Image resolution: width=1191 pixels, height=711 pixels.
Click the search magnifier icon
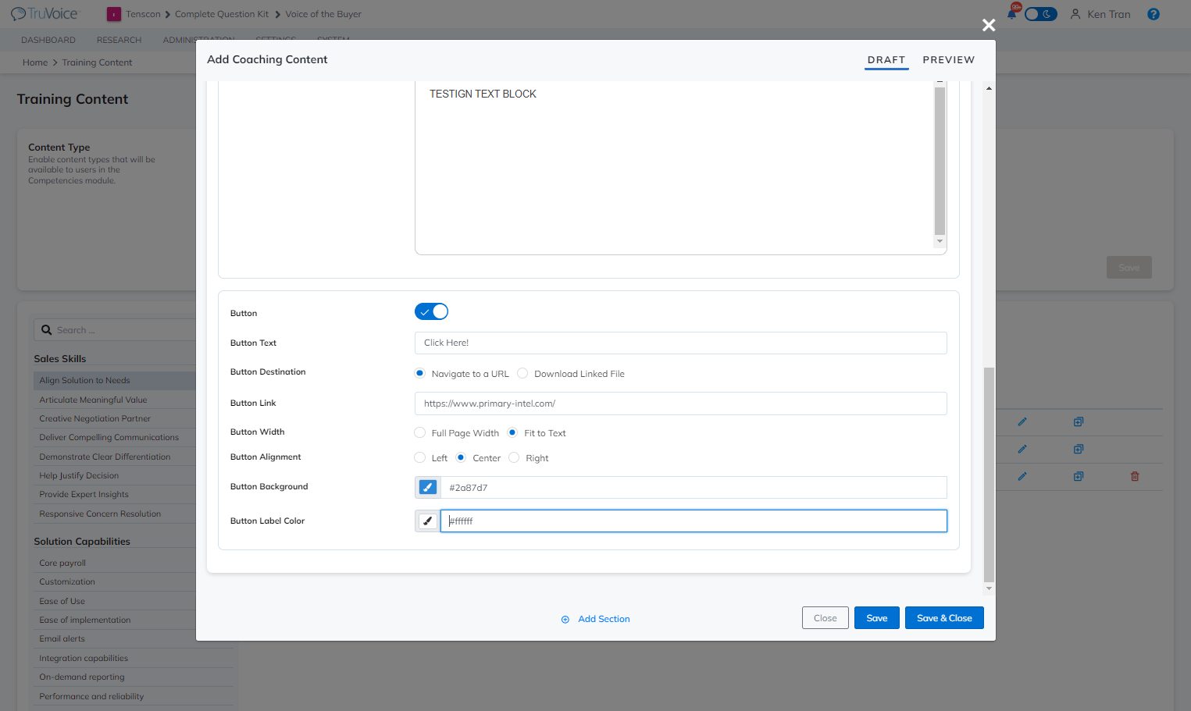coord(47,330)
